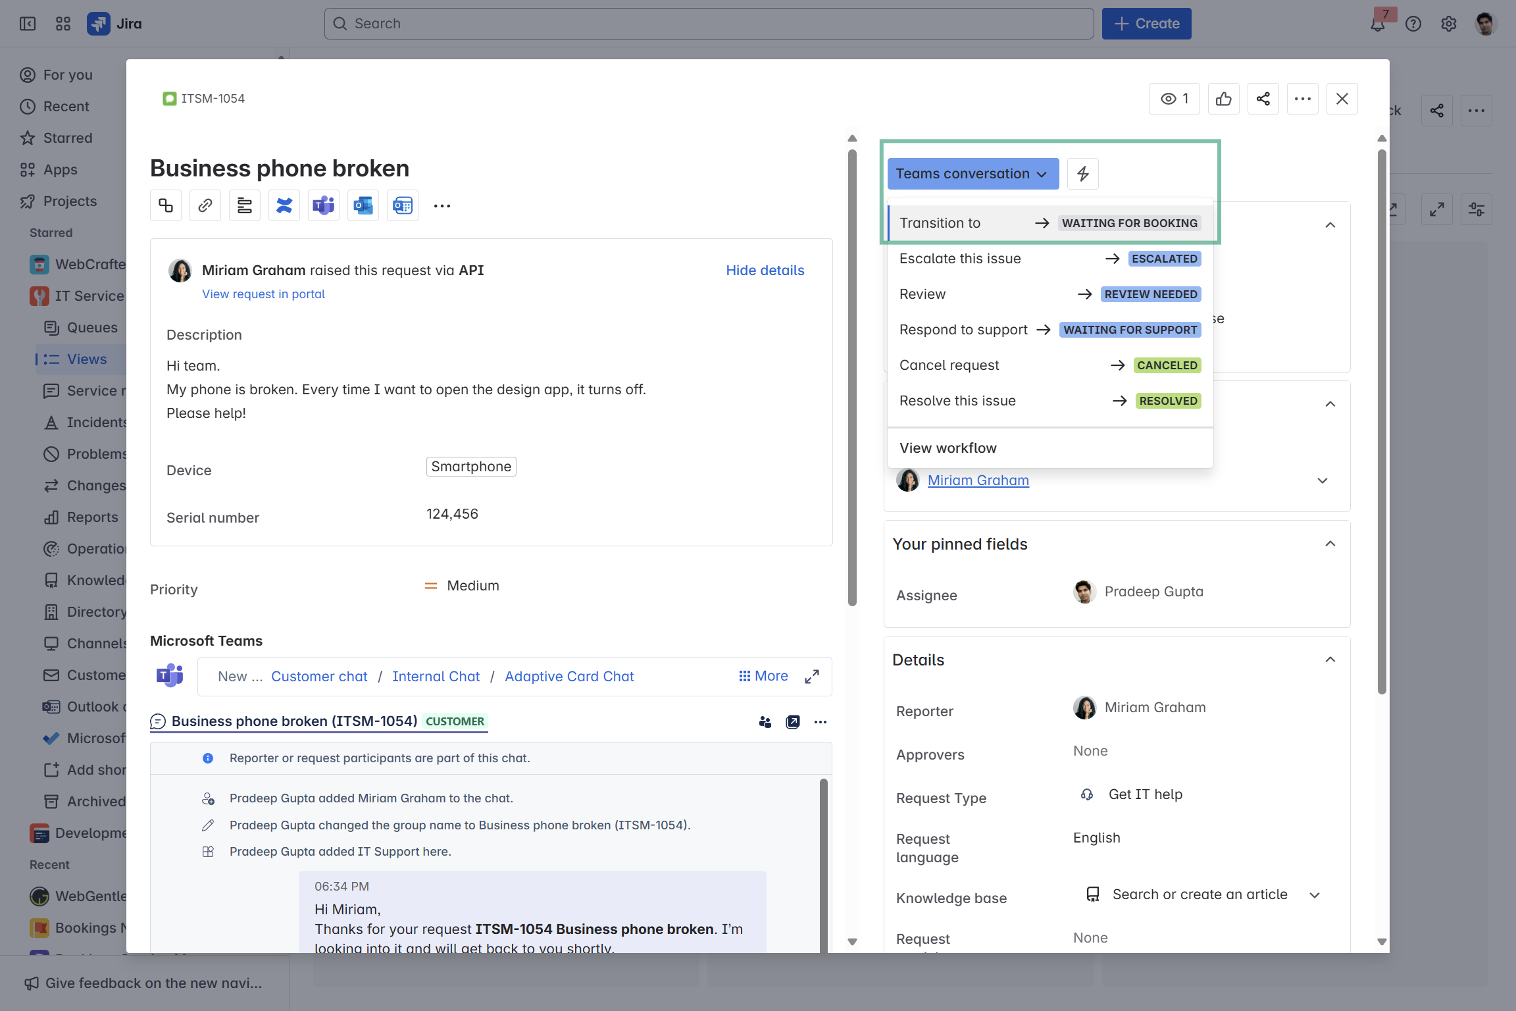Viewport: 1516px width, 1011px height.
Task: Open the Knowledge base article dropdown
Action: point(1314,895)
